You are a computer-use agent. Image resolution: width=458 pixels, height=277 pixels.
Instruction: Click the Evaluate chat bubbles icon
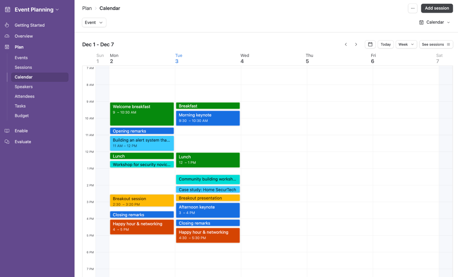tap(7, 142)
